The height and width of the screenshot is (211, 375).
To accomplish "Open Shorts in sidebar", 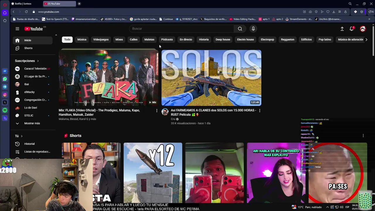I will [x=33, y=48].
